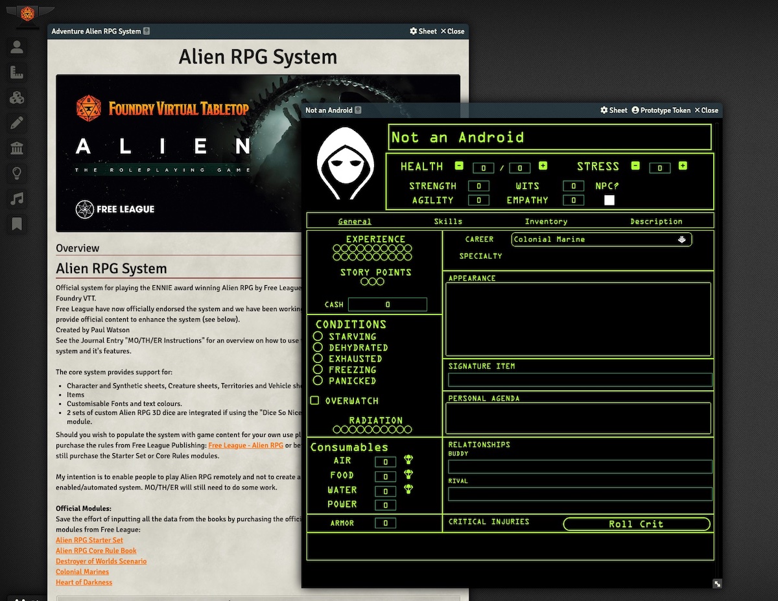
Task: Switch to the Inventory tab
Action: coord(546,222)
